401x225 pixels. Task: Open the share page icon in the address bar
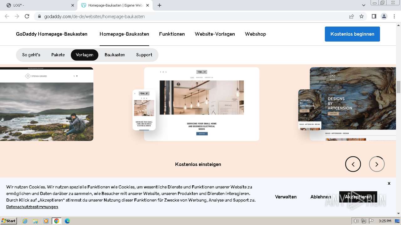pyautogui.click(x=352, y=16)
